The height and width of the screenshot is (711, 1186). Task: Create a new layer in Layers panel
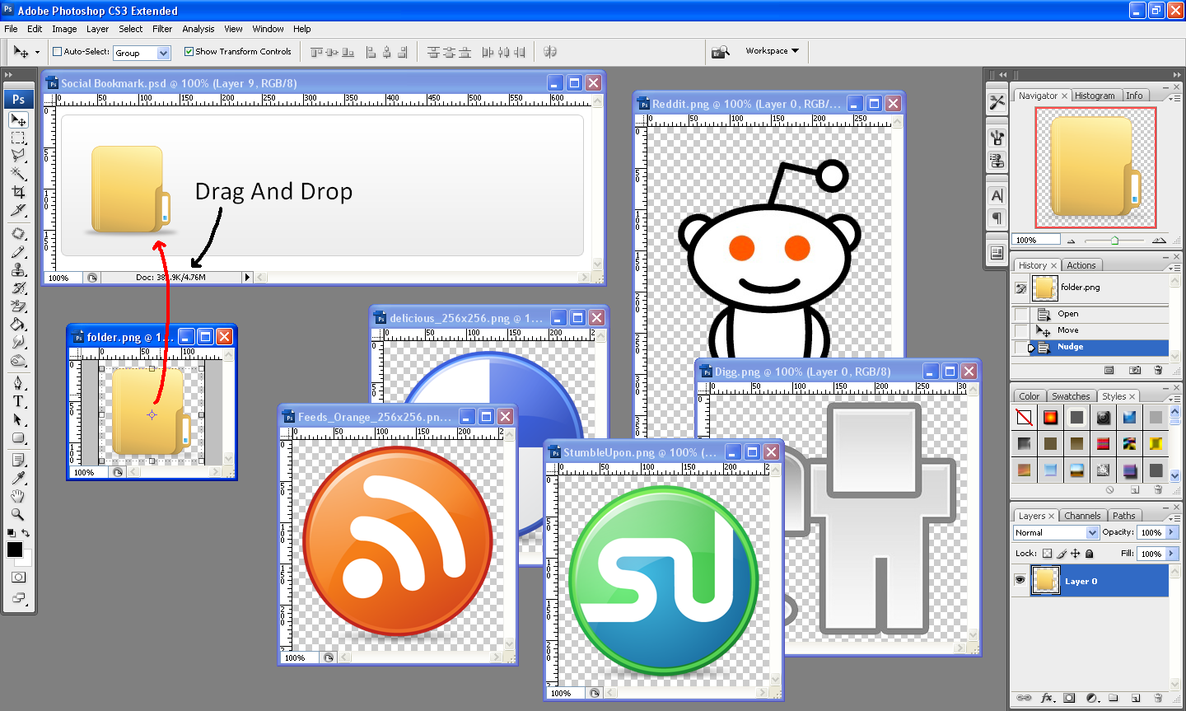click(1136, 698)
